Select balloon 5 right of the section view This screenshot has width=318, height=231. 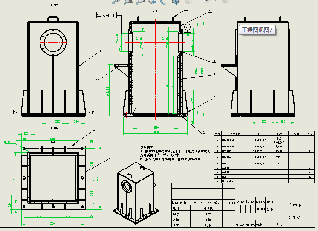pyautogui.click(x=214, y=62)
